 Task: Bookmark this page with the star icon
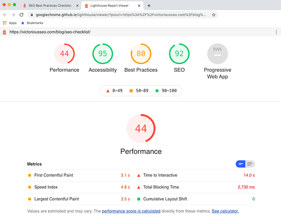tap(214, 15)
